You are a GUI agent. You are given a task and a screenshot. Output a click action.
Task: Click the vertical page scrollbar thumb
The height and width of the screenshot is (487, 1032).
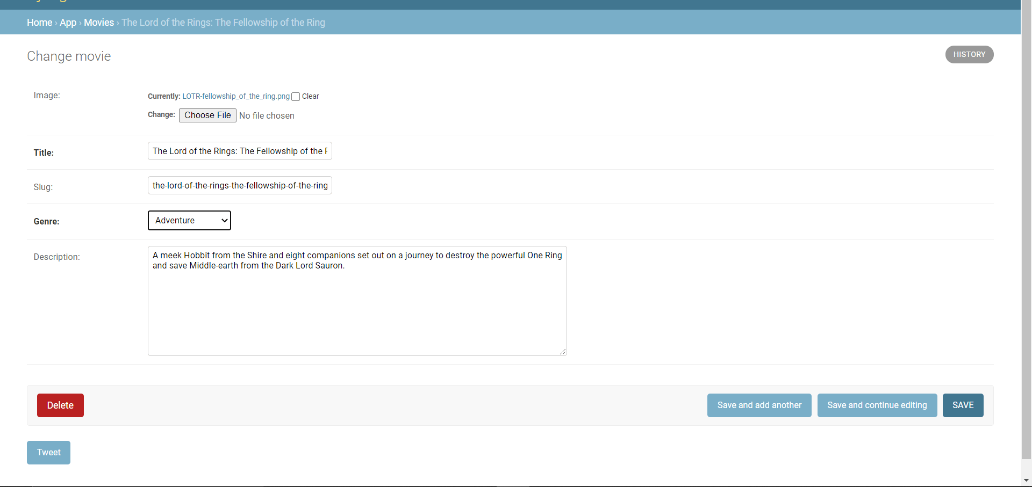click(x=1026, y=230)
